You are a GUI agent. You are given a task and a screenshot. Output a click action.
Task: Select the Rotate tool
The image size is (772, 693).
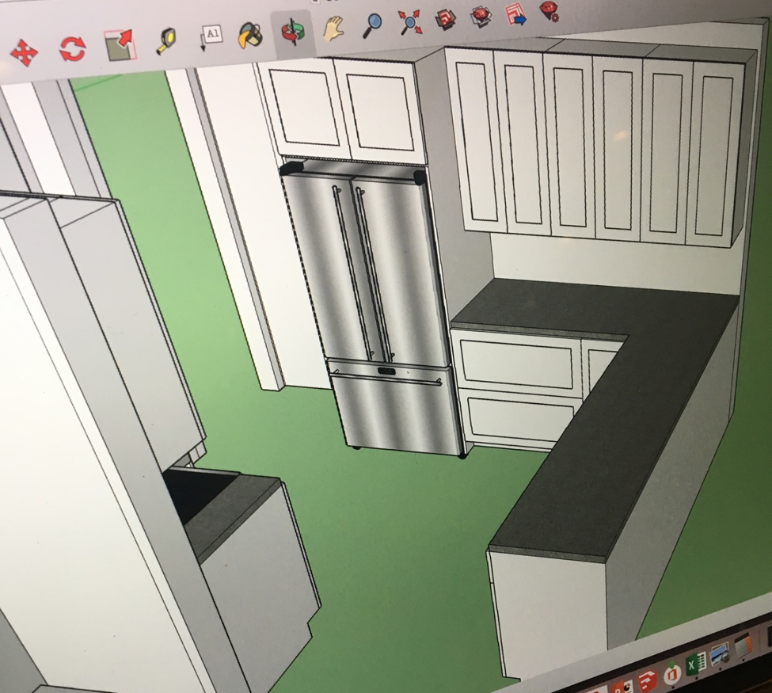72,49
